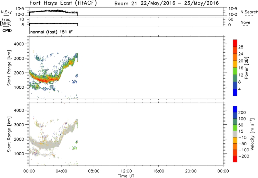Click the red bottom segment of Velocity color bar
Image resolution: width=258 pixels, height=178 pixels.
point(235,159)
